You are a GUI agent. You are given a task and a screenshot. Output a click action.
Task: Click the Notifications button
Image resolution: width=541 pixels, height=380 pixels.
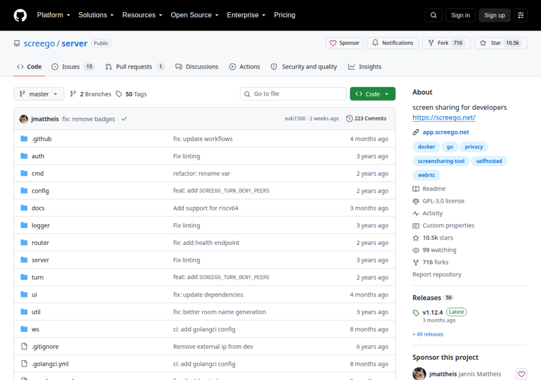[393, 43]
